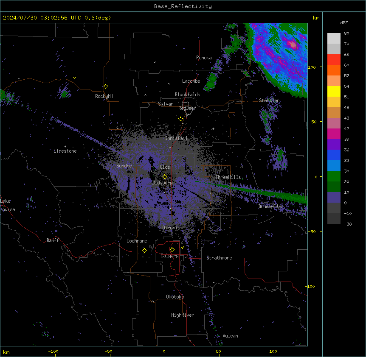Pick the red 65-60 dBZ legend swatch
Image resolution: width=366 pixels, height=357 pixels.
334,60
